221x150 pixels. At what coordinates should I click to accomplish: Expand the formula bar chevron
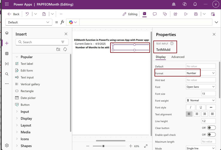click(x=216, y=22)
